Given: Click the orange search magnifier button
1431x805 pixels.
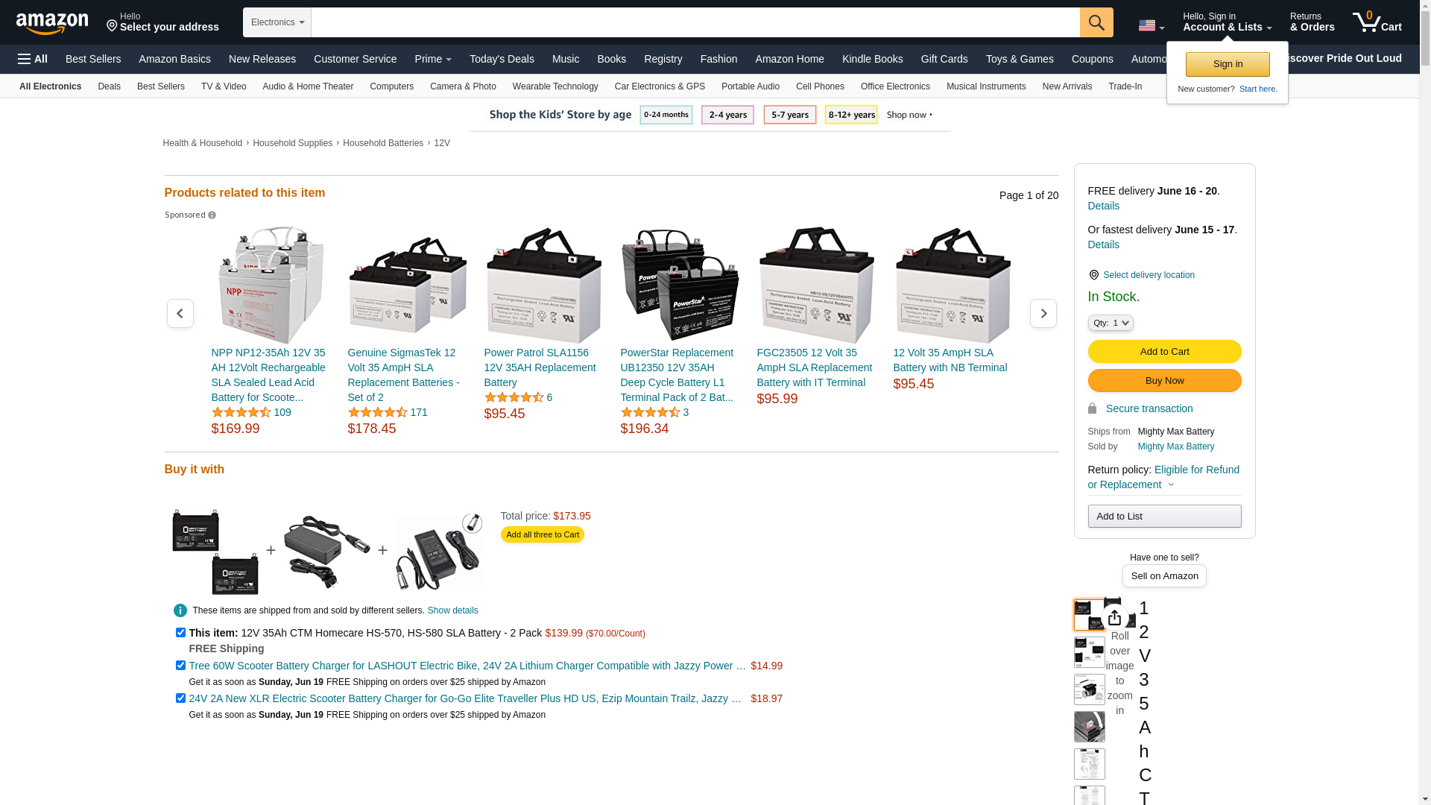Looking at the screenshot, I should [x=1096, y=22].
